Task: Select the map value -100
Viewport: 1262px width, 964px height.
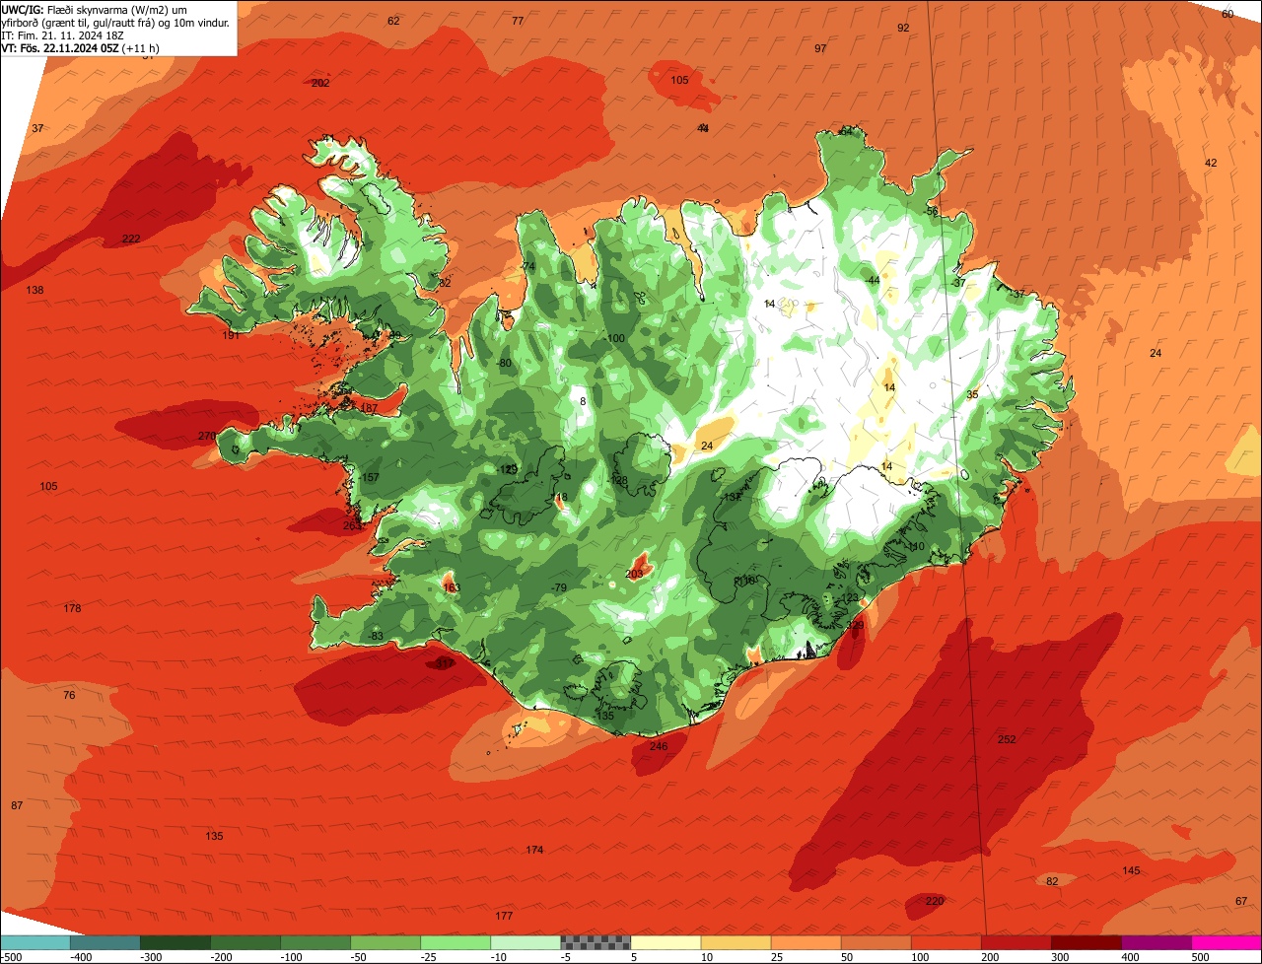Action: (x=615, y=338)
